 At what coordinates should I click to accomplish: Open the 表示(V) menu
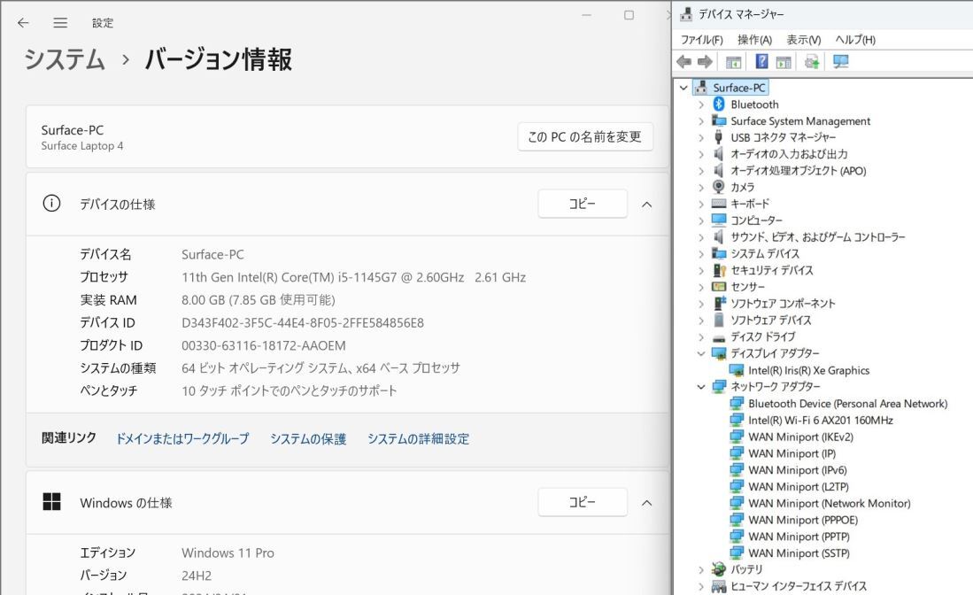coord(804,40)
